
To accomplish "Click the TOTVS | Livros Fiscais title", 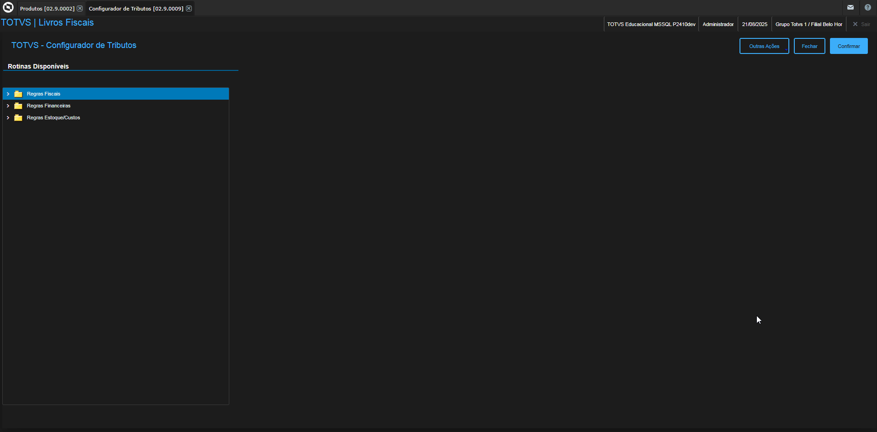I will click(48, 22).
